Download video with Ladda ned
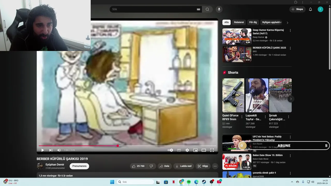 click(x=184, y=166)
